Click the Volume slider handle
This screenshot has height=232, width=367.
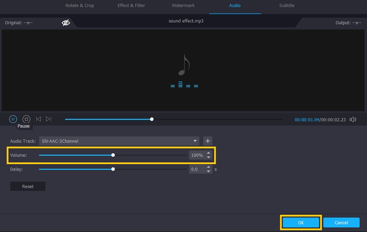[113, 155]
